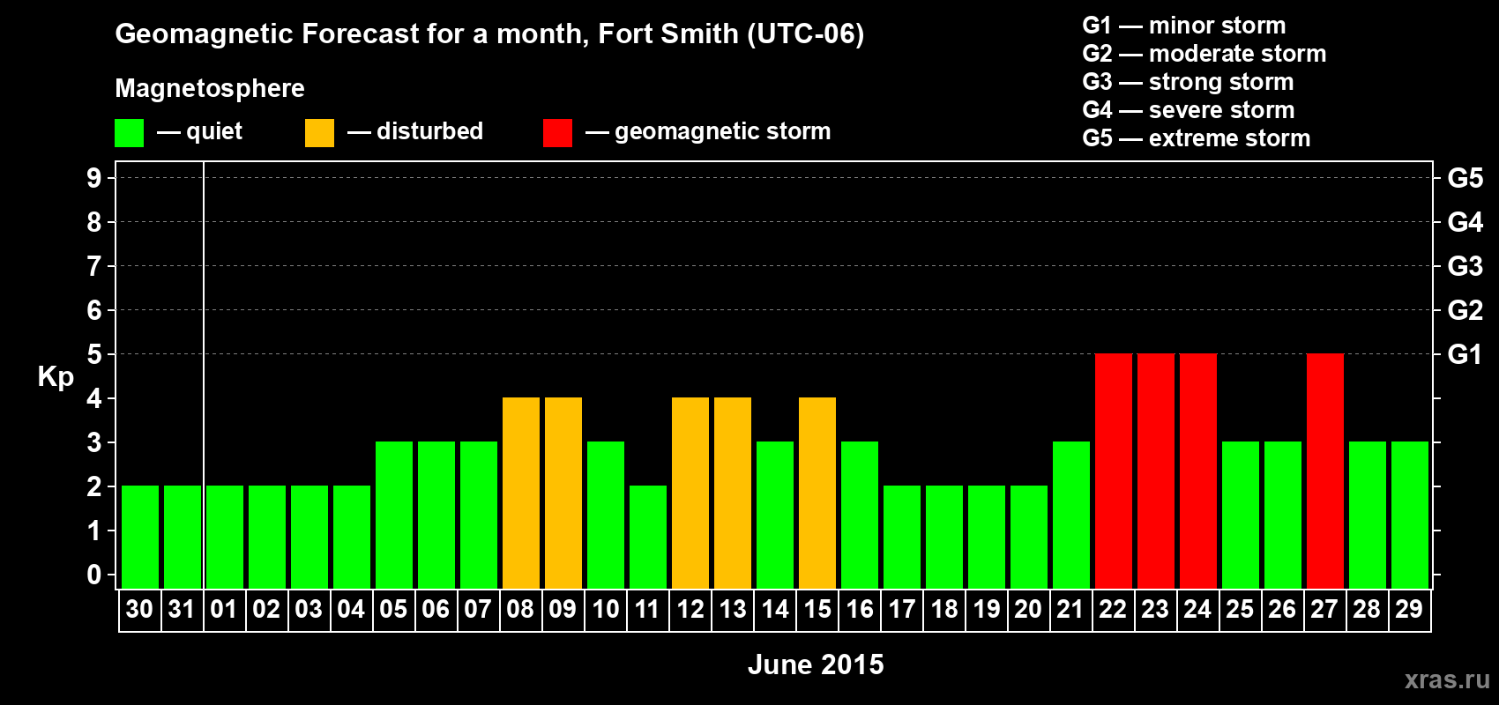Viewport: 1499px width, 705px height.
Task: Click the G1 label on the right axis
Action: point(1465,354)
